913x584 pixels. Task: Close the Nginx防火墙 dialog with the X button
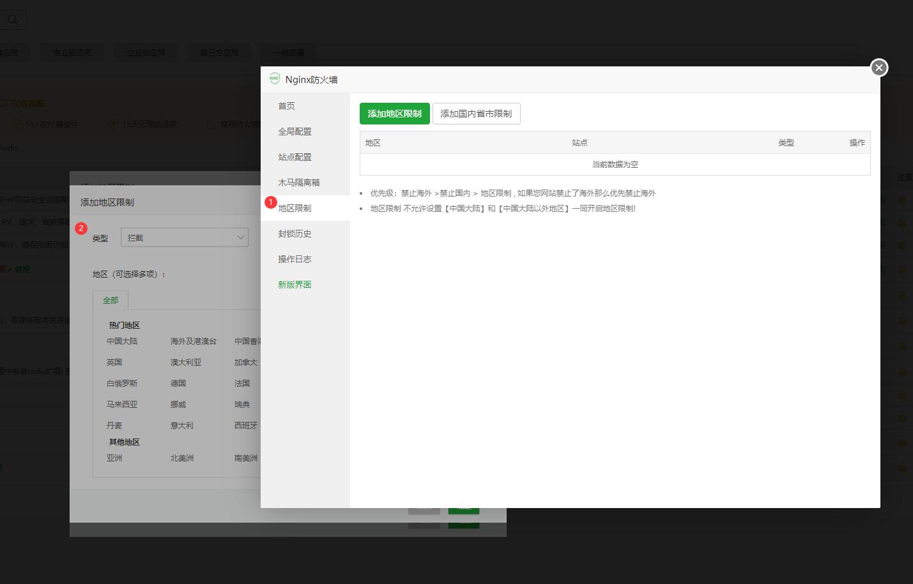click(879, 67)
